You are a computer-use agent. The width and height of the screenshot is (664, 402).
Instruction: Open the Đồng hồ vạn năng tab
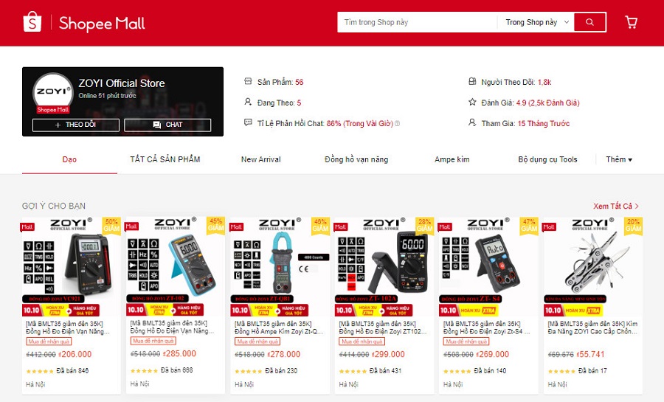click(356, 159)
